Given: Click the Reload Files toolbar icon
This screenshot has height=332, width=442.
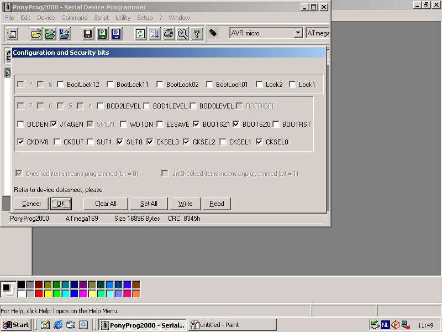Looking at the screenshot, I should coord(140,34).
